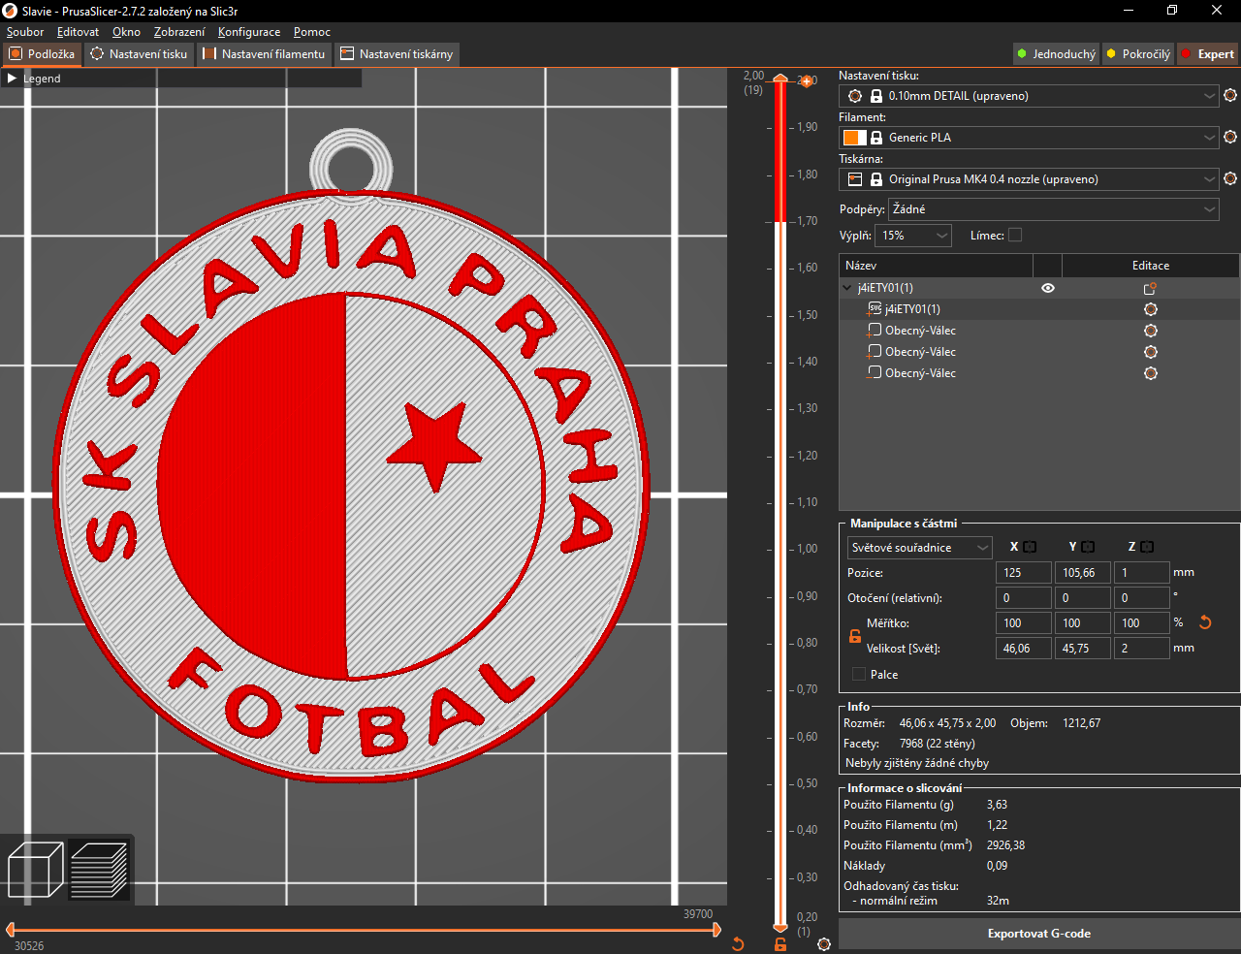
Task: Click the vertical layer slider handle
Action: (x=780, y=80)
